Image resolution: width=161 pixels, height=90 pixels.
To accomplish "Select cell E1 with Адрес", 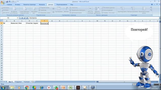I will coord(37,23).
